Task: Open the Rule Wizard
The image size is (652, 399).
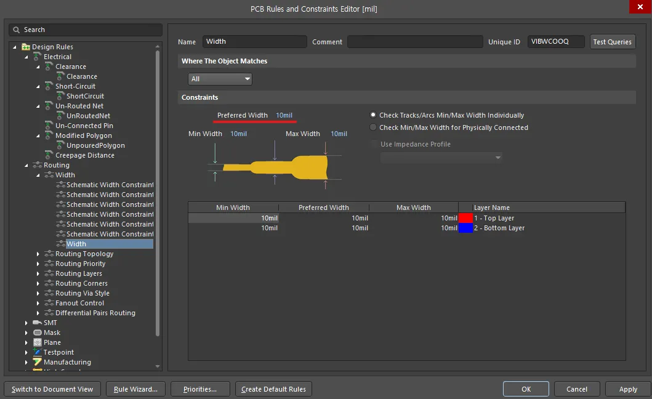Action: 135,389
